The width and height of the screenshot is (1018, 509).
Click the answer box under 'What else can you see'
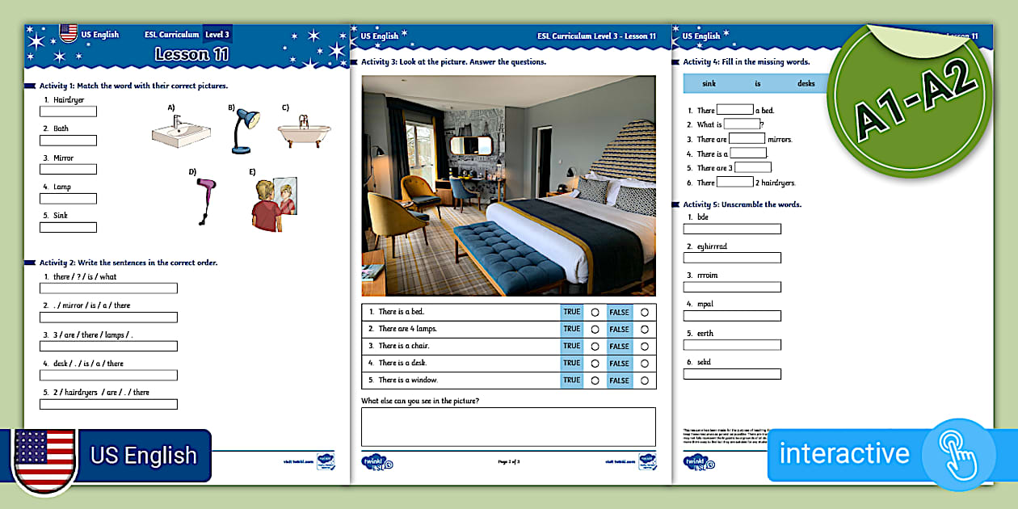[509, 427]
